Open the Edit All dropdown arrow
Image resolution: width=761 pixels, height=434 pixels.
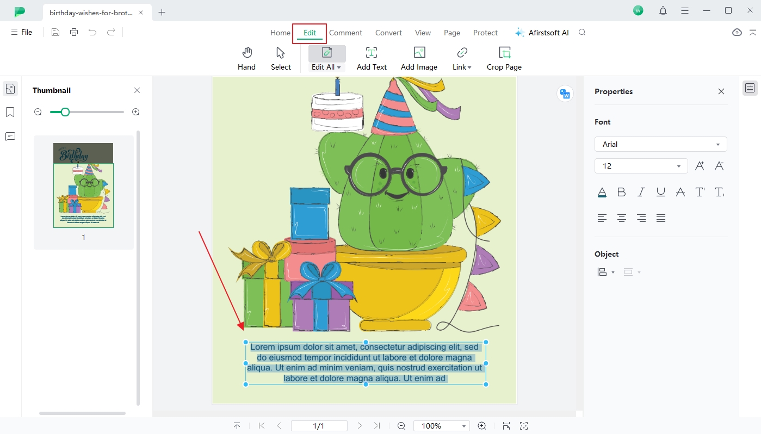(x=339, y=67)
